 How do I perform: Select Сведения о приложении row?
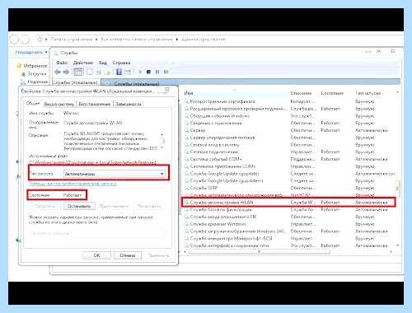click(x=289, y=123)
